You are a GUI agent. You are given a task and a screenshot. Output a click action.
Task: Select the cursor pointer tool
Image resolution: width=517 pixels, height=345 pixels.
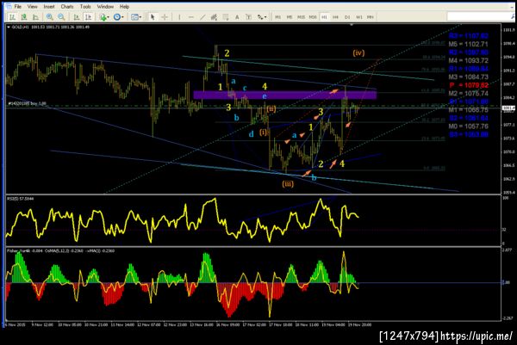click(x=153, y=17)
